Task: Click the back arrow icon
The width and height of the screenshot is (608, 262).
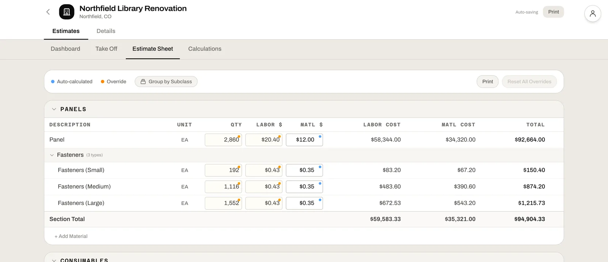Action: pos(48,12)
